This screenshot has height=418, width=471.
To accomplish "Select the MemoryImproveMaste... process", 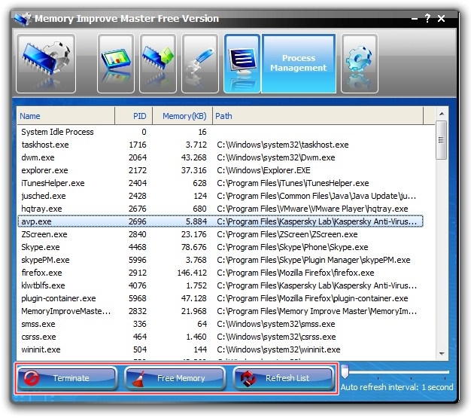I will coord(220,311).
